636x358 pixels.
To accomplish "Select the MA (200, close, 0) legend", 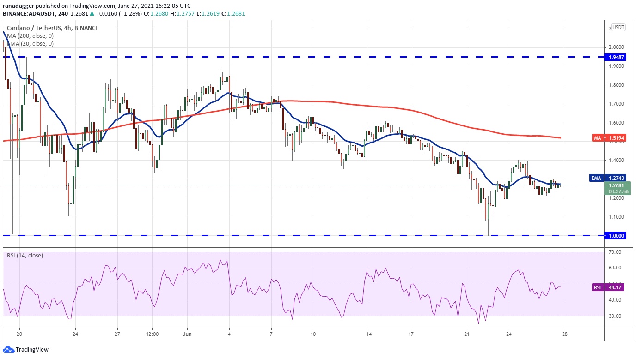I will click(31, 36).
